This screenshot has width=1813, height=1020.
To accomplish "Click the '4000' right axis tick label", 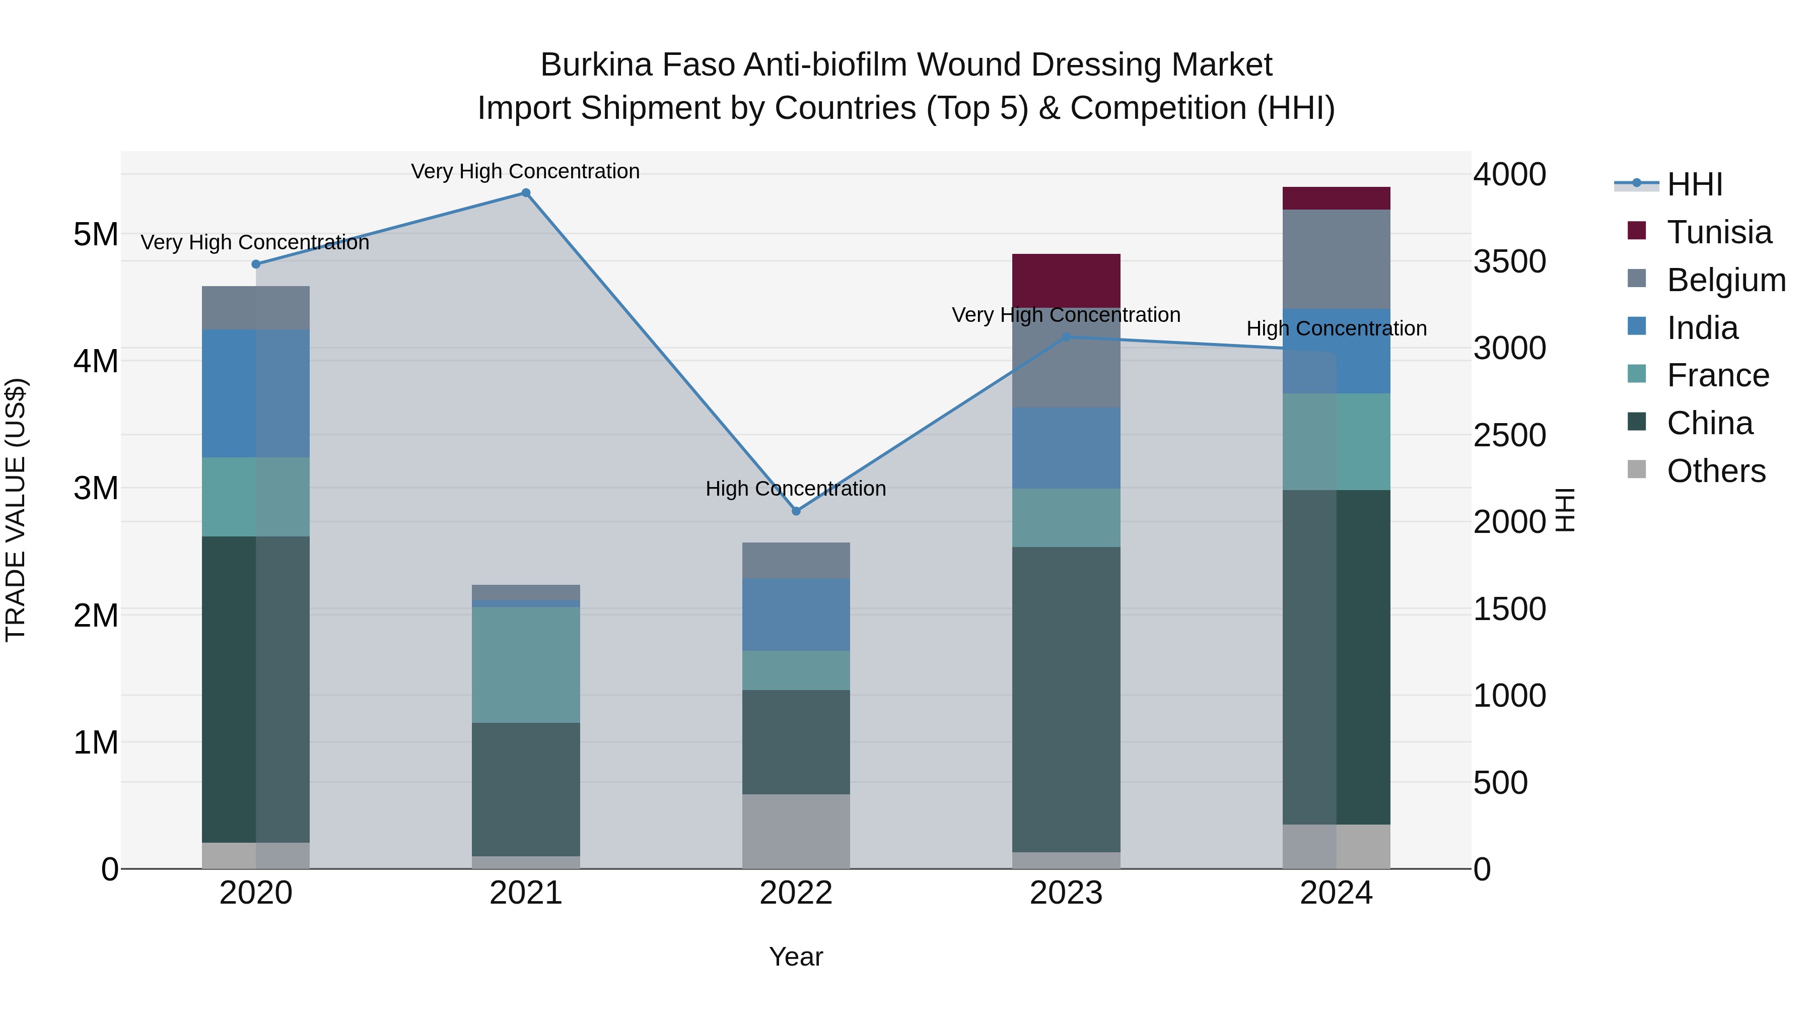I will point(1510,175).
